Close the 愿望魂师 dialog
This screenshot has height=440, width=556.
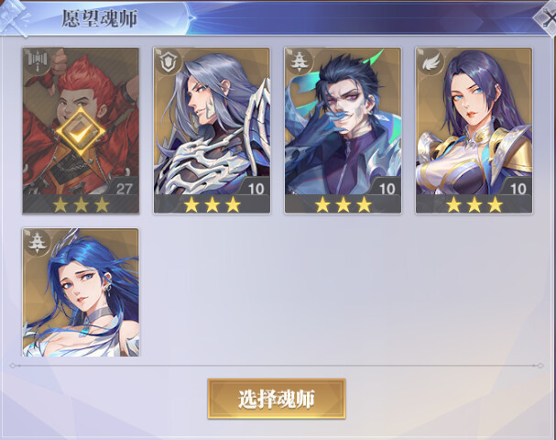coord(547,17)
